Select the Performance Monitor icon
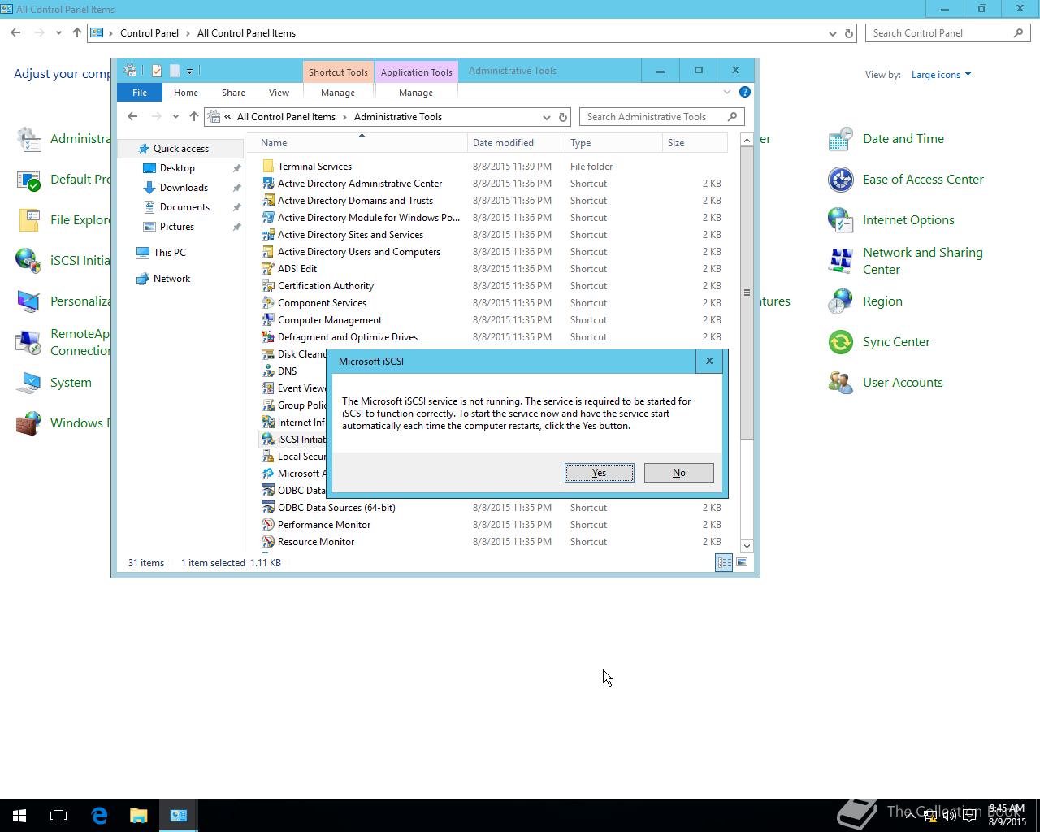The image size is (1040, 832). pos(268,525)
